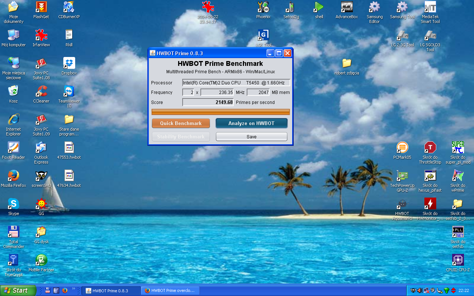
Task: Click Firefox quick launch icon
Action: [65, 290]
